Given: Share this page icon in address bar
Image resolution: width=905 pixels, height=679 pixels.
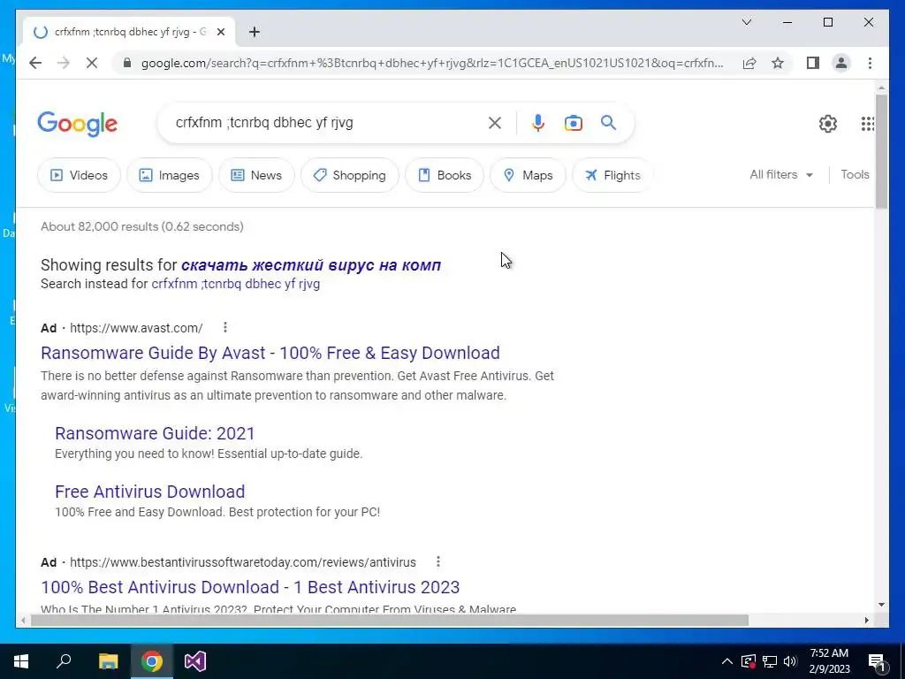Looking at the screenshot, I should tap(749, 63).
